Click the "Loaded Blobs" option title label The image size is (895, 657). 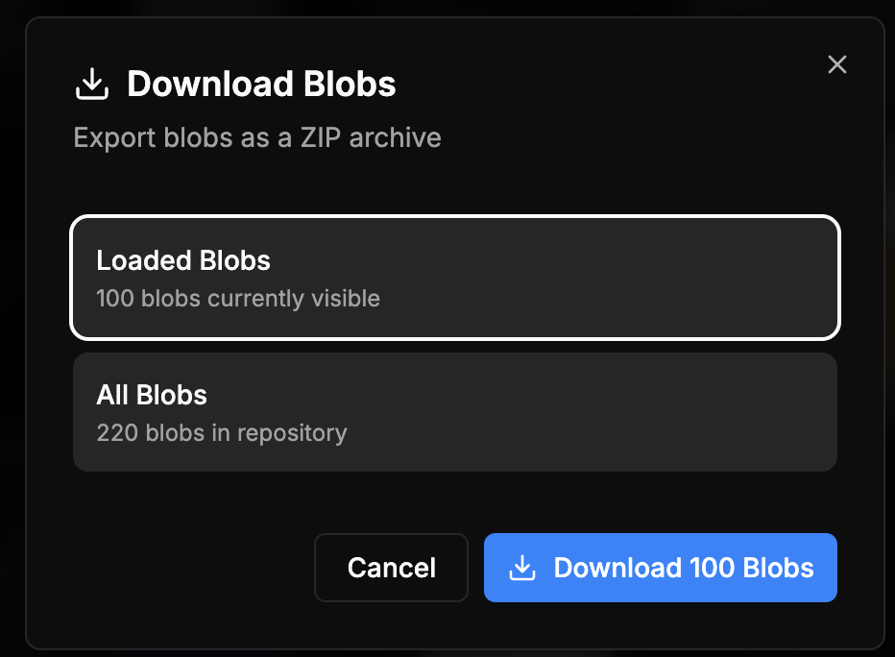(183, 260)
